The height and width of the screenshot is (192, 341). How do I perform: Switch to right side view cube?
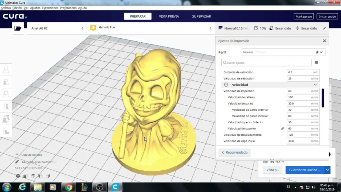tap(48, 176)
